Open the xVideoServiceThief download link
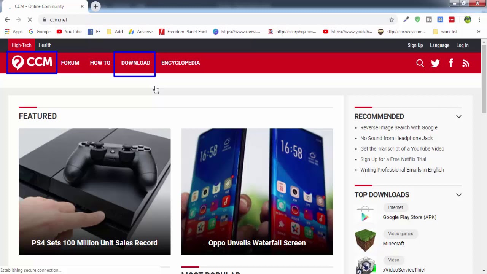 pyautogui.click(x=404, y=270)
